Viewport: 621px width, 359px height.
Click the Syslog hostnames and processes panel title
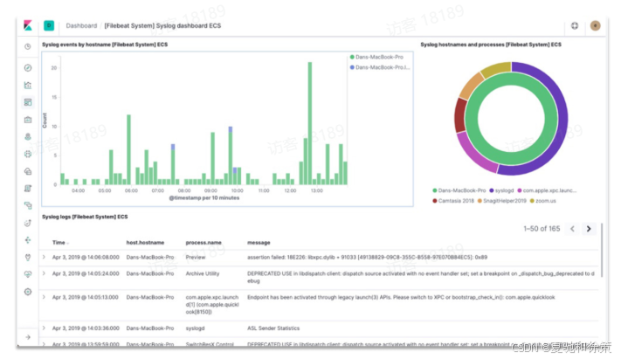pos(491,45)
